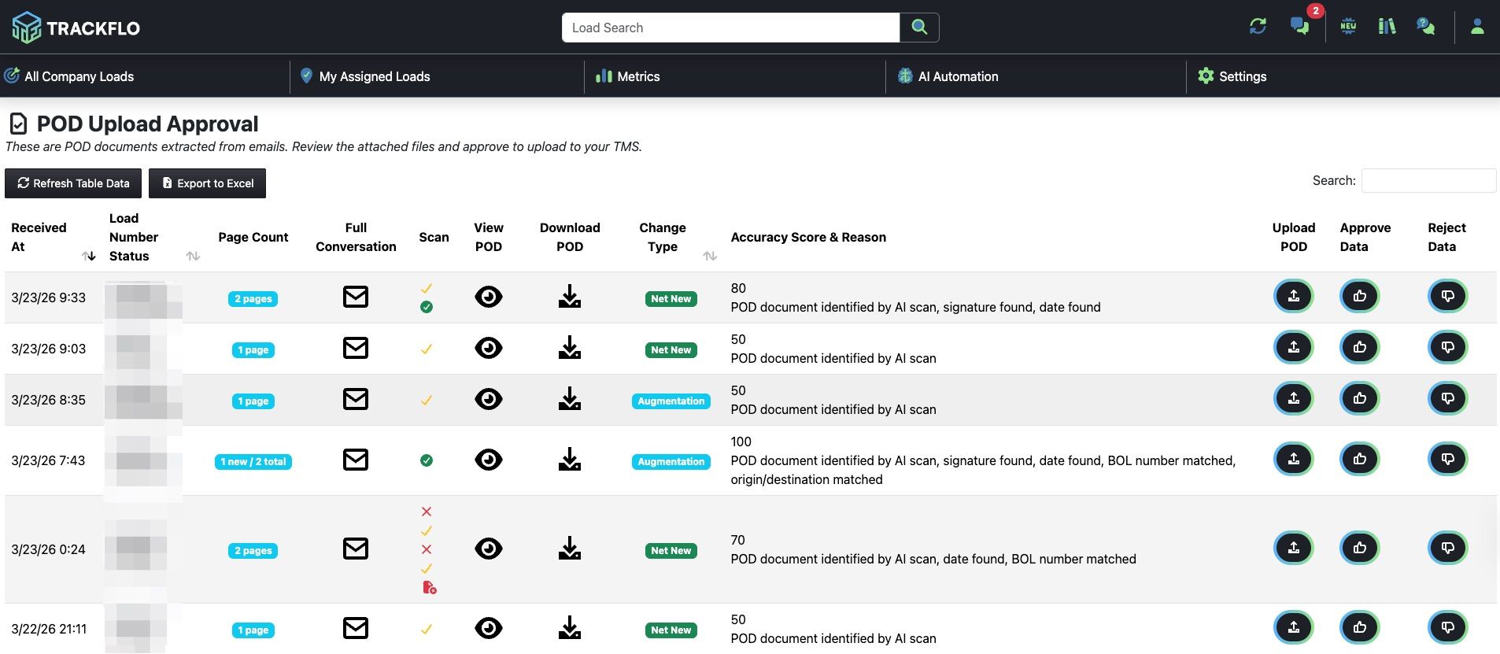Download POD for 3/23/26 9:03 row

point(570,348)
